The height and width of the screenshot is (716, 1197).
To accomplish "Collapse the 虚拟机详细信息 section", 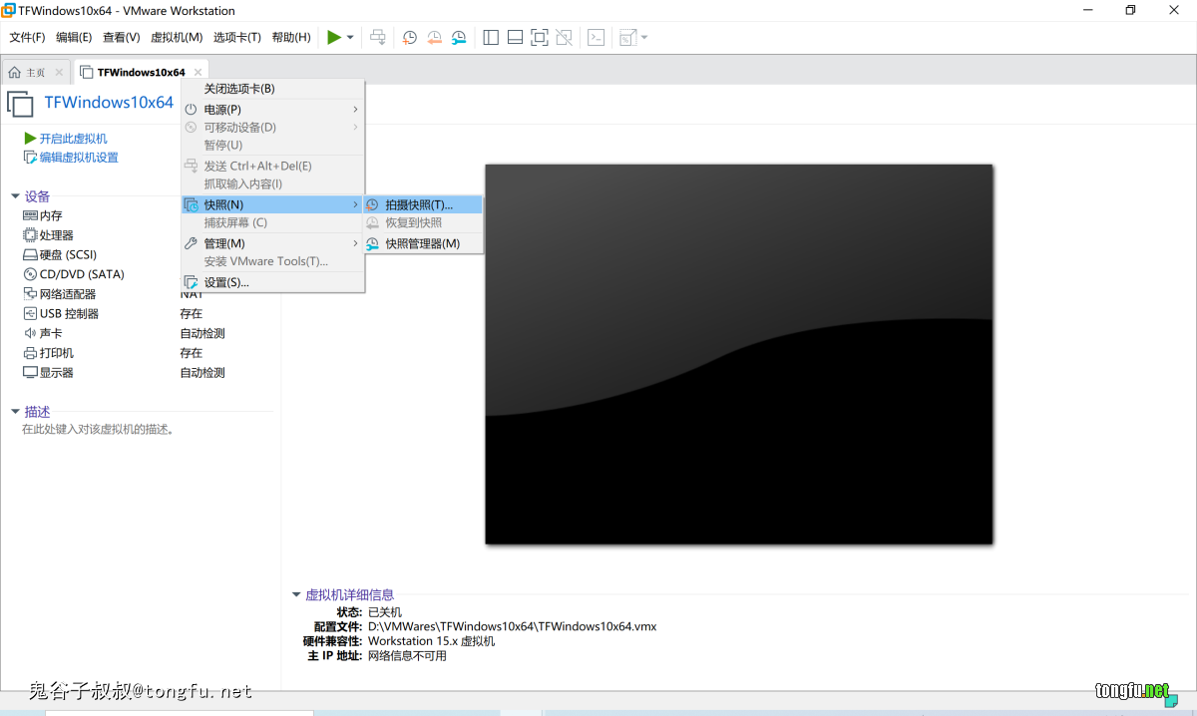I will 296,594.
